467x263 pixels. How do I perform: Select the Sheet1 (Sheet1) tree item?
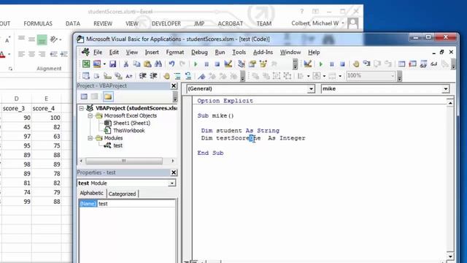(131, 123)
